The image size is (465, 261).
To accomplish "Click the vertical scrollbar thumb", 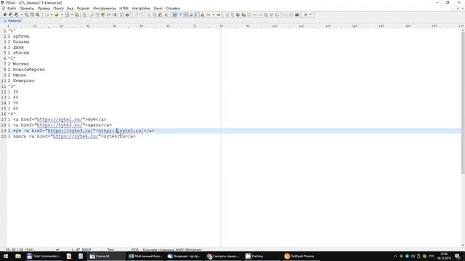I will point(463,103).
